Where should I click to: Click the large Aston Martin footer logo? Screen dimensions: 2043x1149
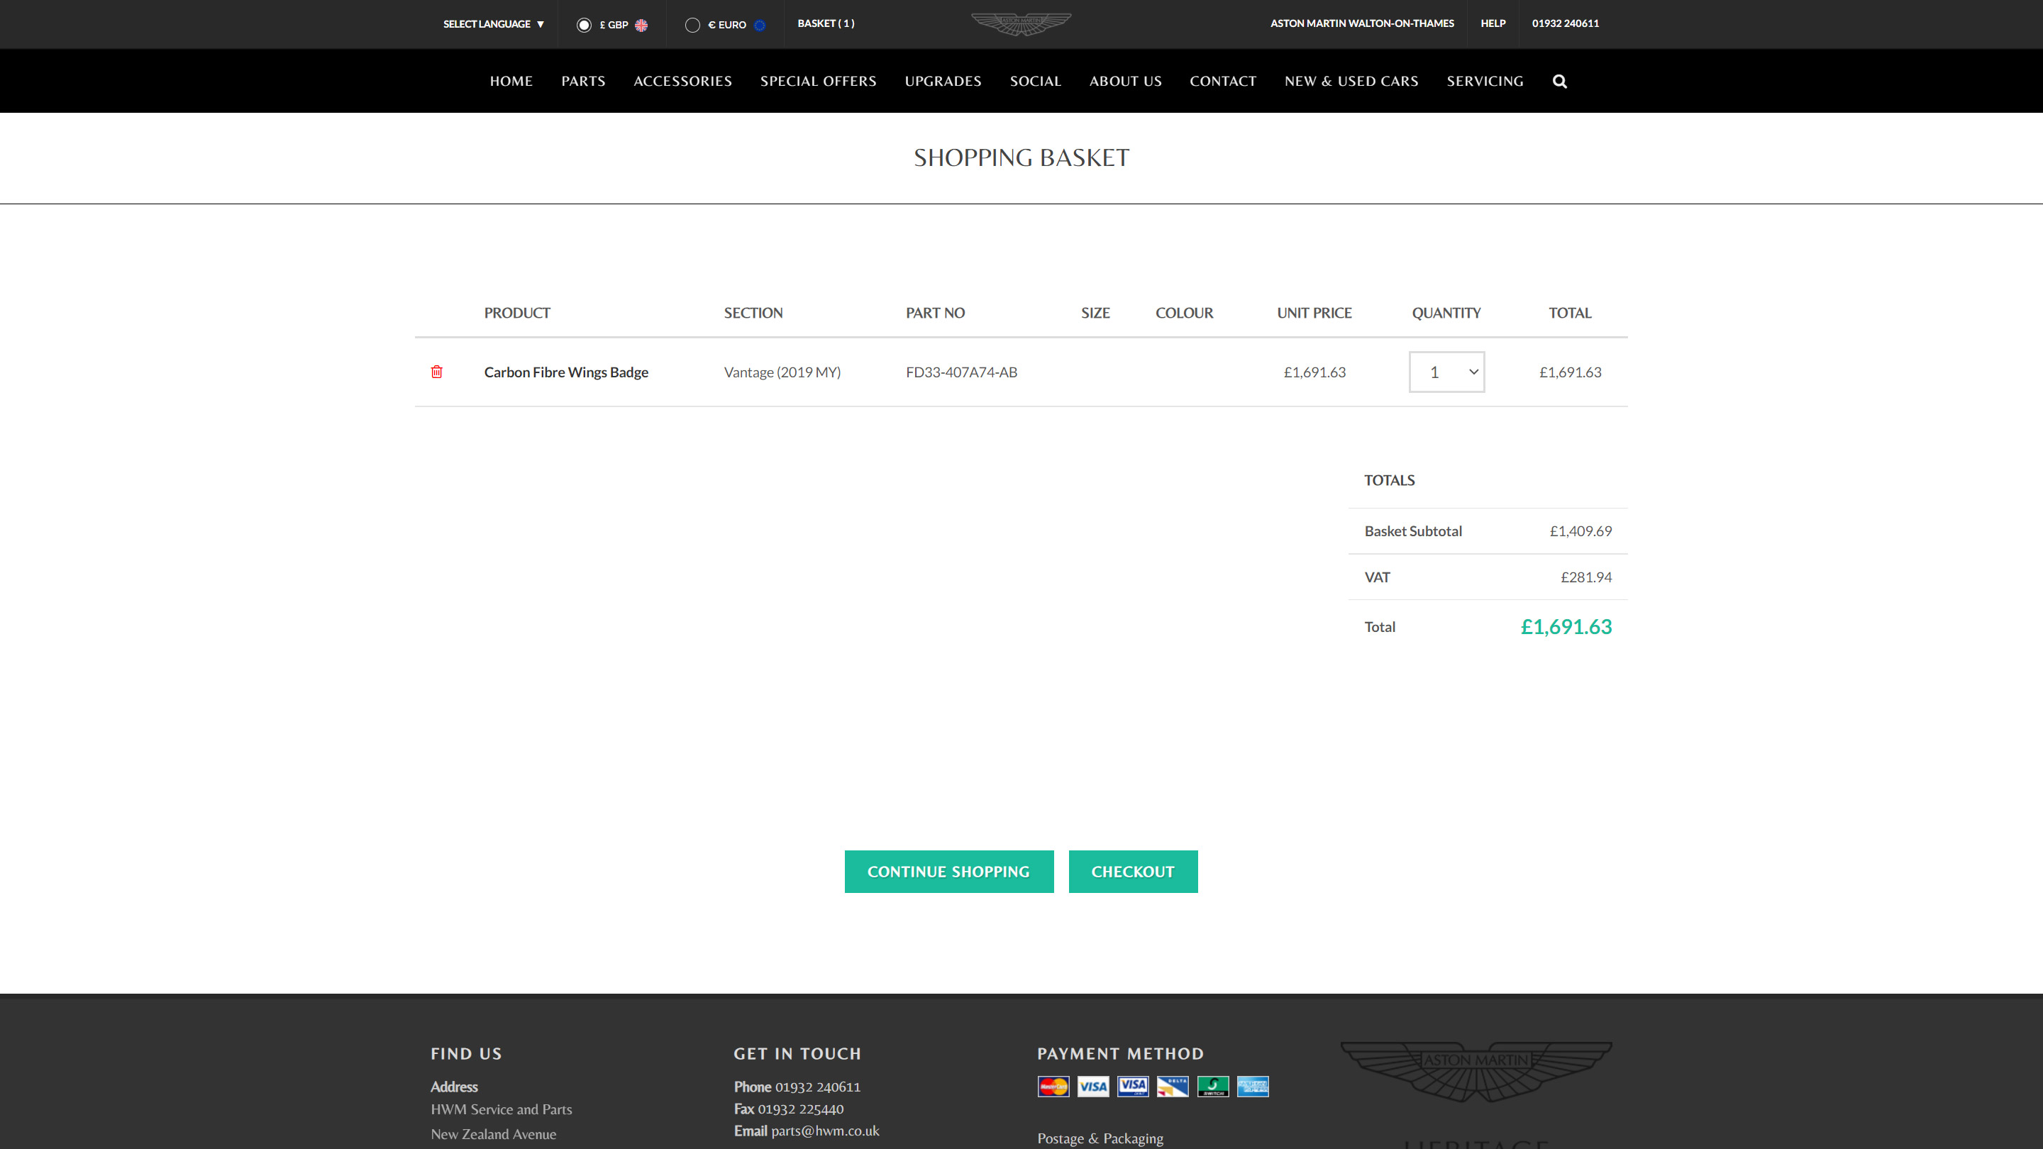(1476, 1070)
